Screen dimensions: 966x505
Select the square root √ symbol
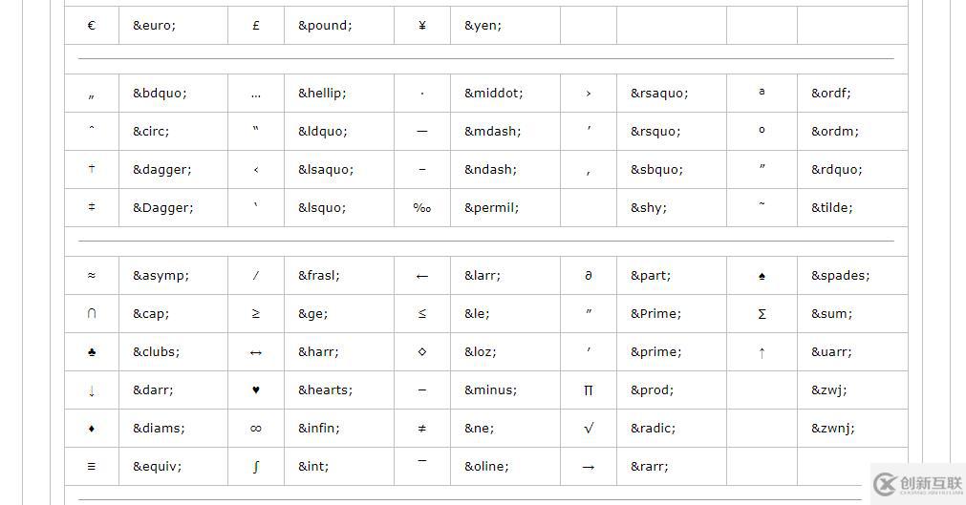pos(589,429)
